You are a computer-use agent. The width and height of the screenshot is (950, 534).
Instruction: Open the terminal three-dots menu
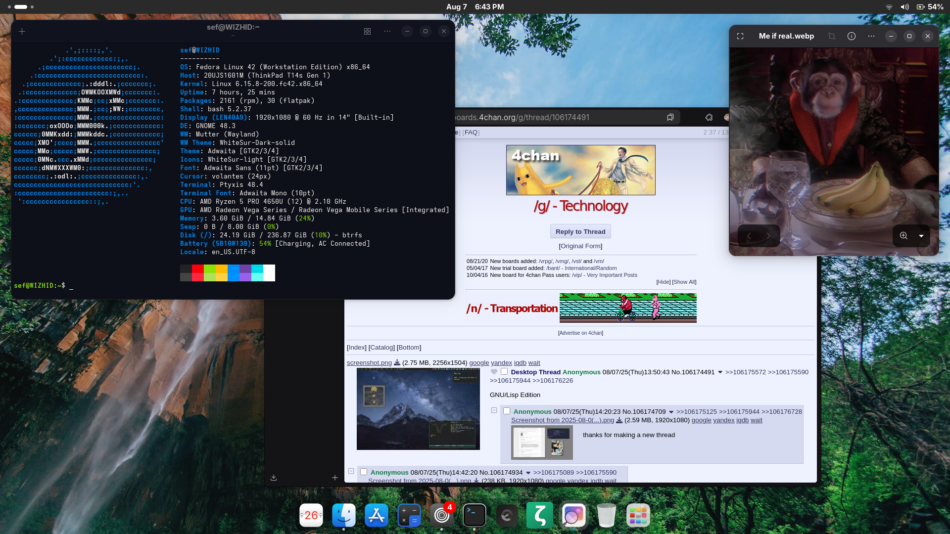click(x=387, y=31)
